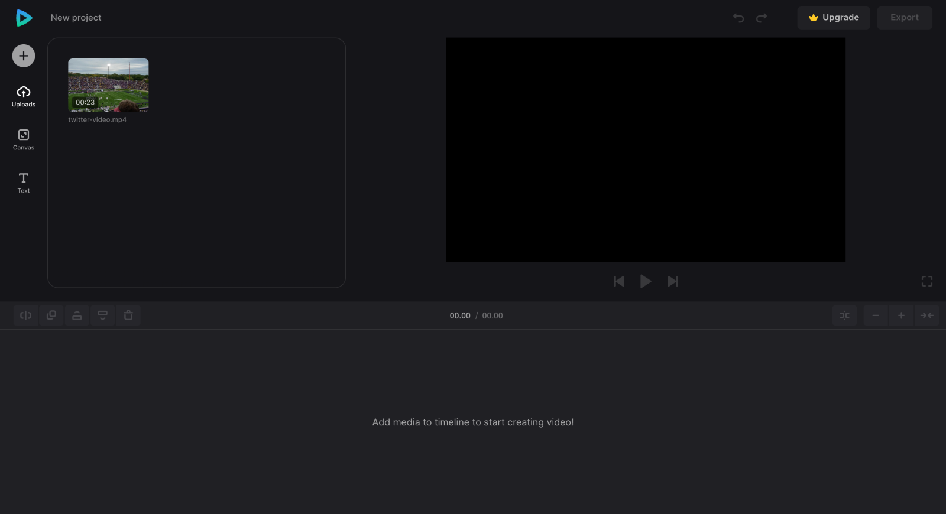Screen dimensions: 946x514
Task: Click the video preview canvas
Action: pos(646,149)
